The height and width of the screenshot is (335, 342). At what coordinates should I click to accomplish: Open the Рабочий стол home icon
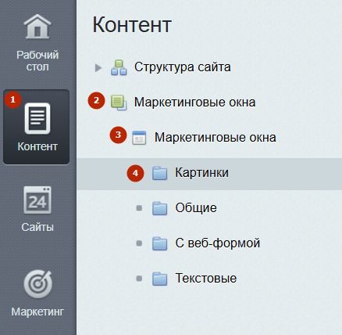click(x=37, y=27)
